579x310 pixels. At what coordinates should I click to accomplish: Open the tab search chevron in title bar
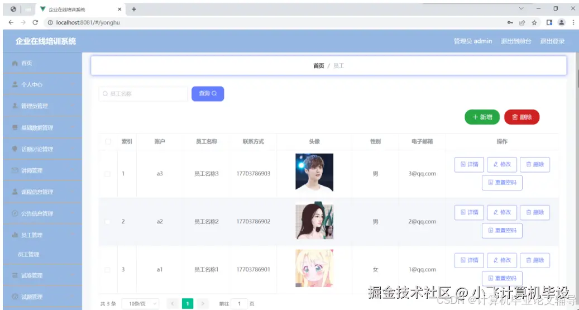point(521,8)
